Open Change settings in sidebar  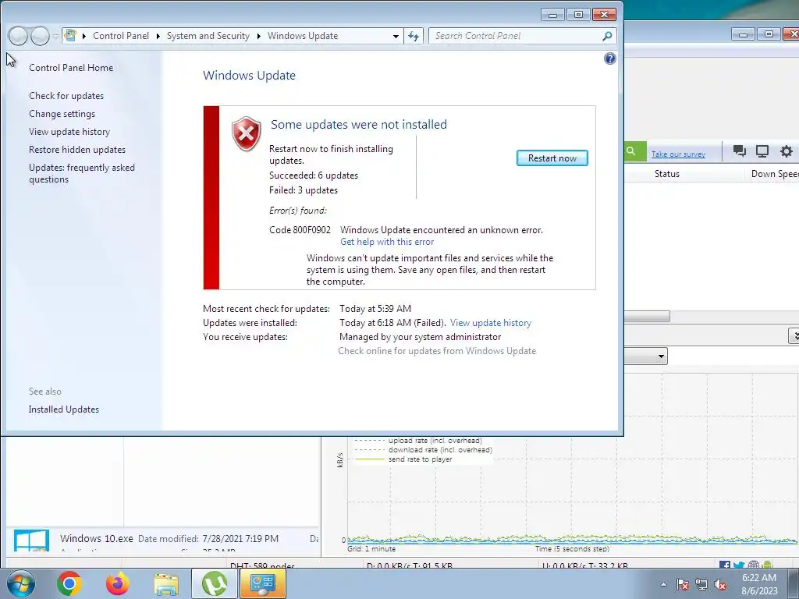[x=62, y=114]
